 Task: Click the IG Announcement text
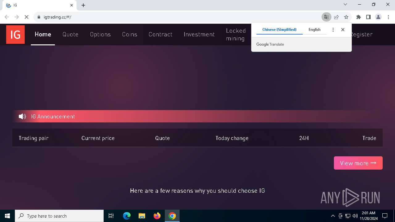point(53,117)
